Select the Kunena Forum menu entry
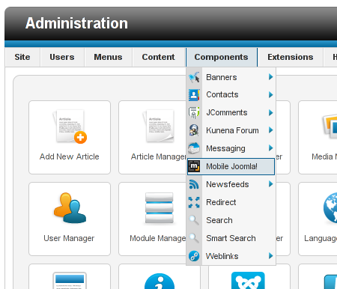Image resolution: width=337 pixels, height=289 pixels. [x=231, y=130]
